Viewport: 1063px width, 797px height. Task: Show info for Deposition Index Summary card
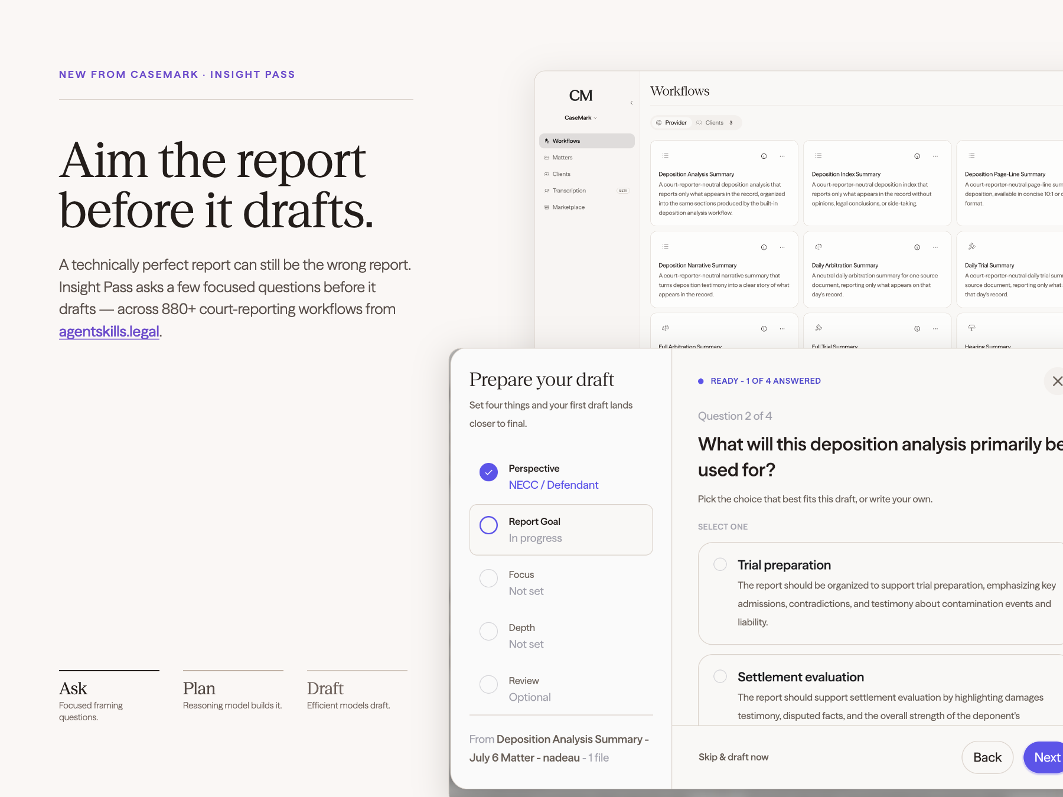click(x=917, y=156)
